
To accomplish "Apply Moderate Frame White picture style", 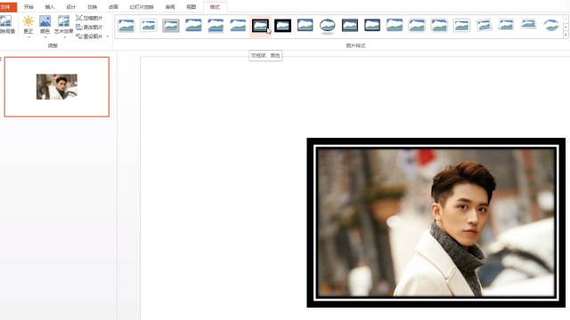I will pyautogui.click(x=461, y=26).
